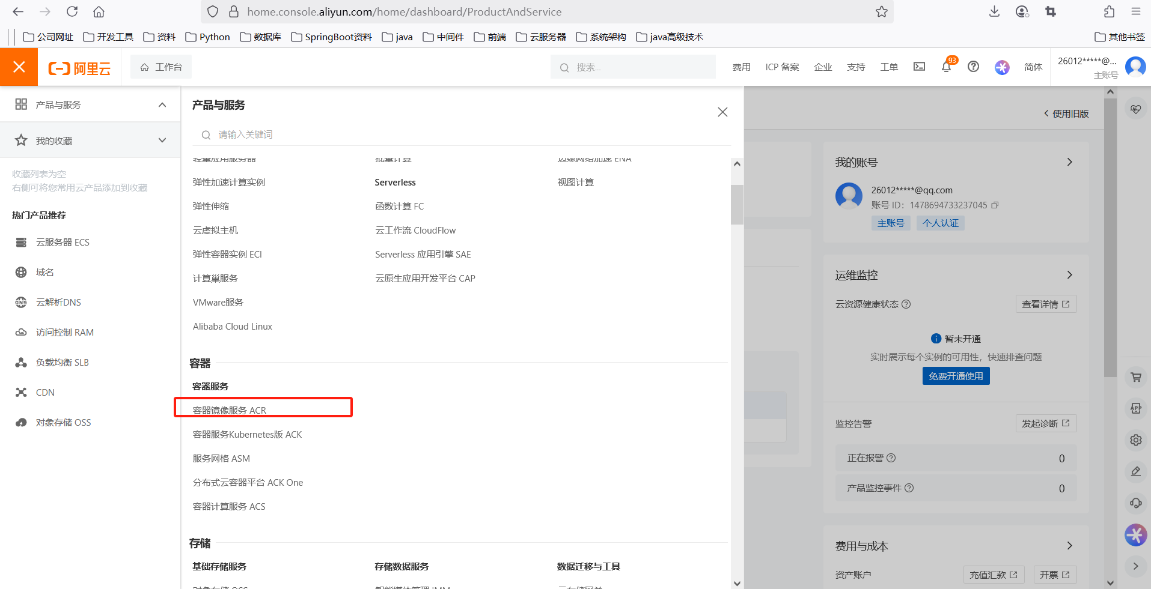The width and height of the screenshot is (1151, 589).
Task: Click the 工作台 tab
Action: (x=161, y=67)
